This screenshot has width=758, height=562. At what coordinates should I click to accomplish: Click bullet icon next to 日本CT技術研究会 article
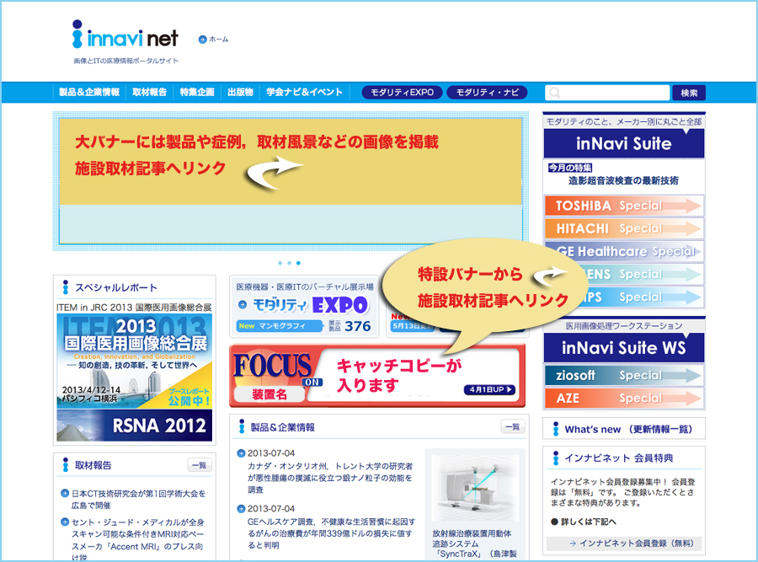(65, 494)
